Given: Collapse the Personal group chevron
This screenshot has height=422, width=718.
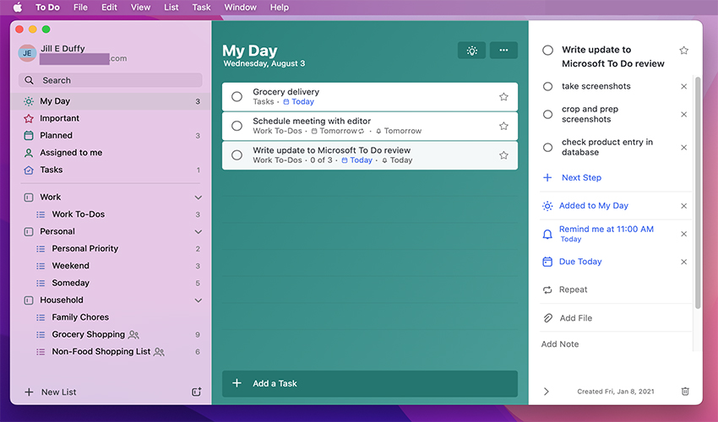Looking at the screenshot, I should click(x=199, y=231).
